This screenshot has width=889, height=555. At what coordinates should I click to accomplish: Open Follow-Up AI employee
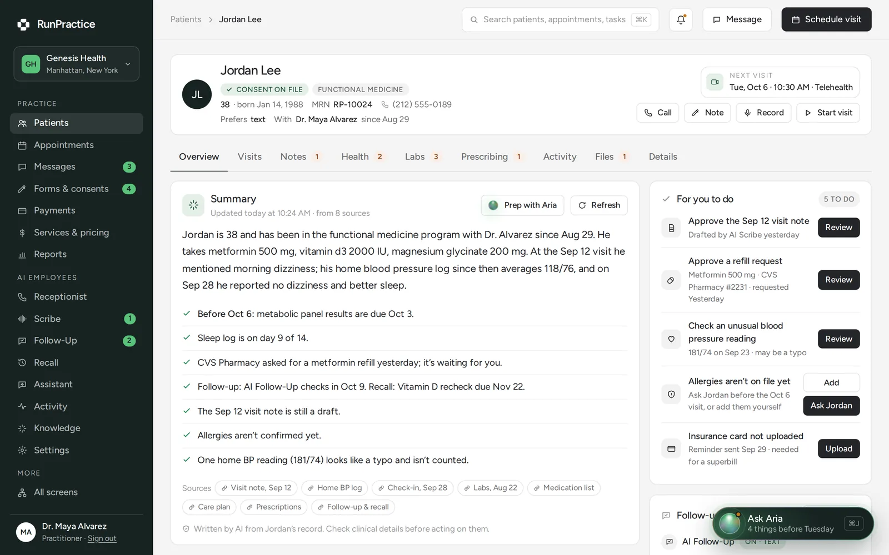pyautogui.click(x=76, y=341)
